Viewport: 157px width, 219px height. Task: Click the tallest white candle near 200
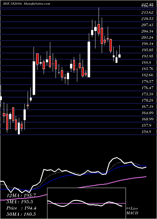point(89,59)
